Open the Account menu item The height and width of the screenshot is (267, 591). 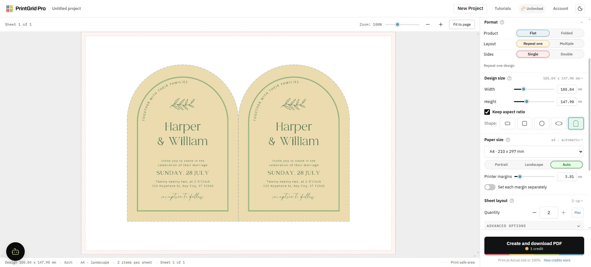pos(560,9)
